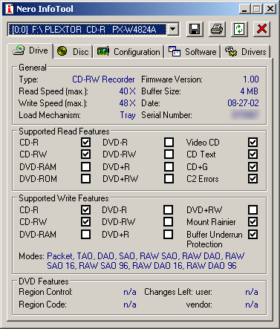Click the write modes list text
Viewport: 280px width, 329px height.
tap(146, 261)
